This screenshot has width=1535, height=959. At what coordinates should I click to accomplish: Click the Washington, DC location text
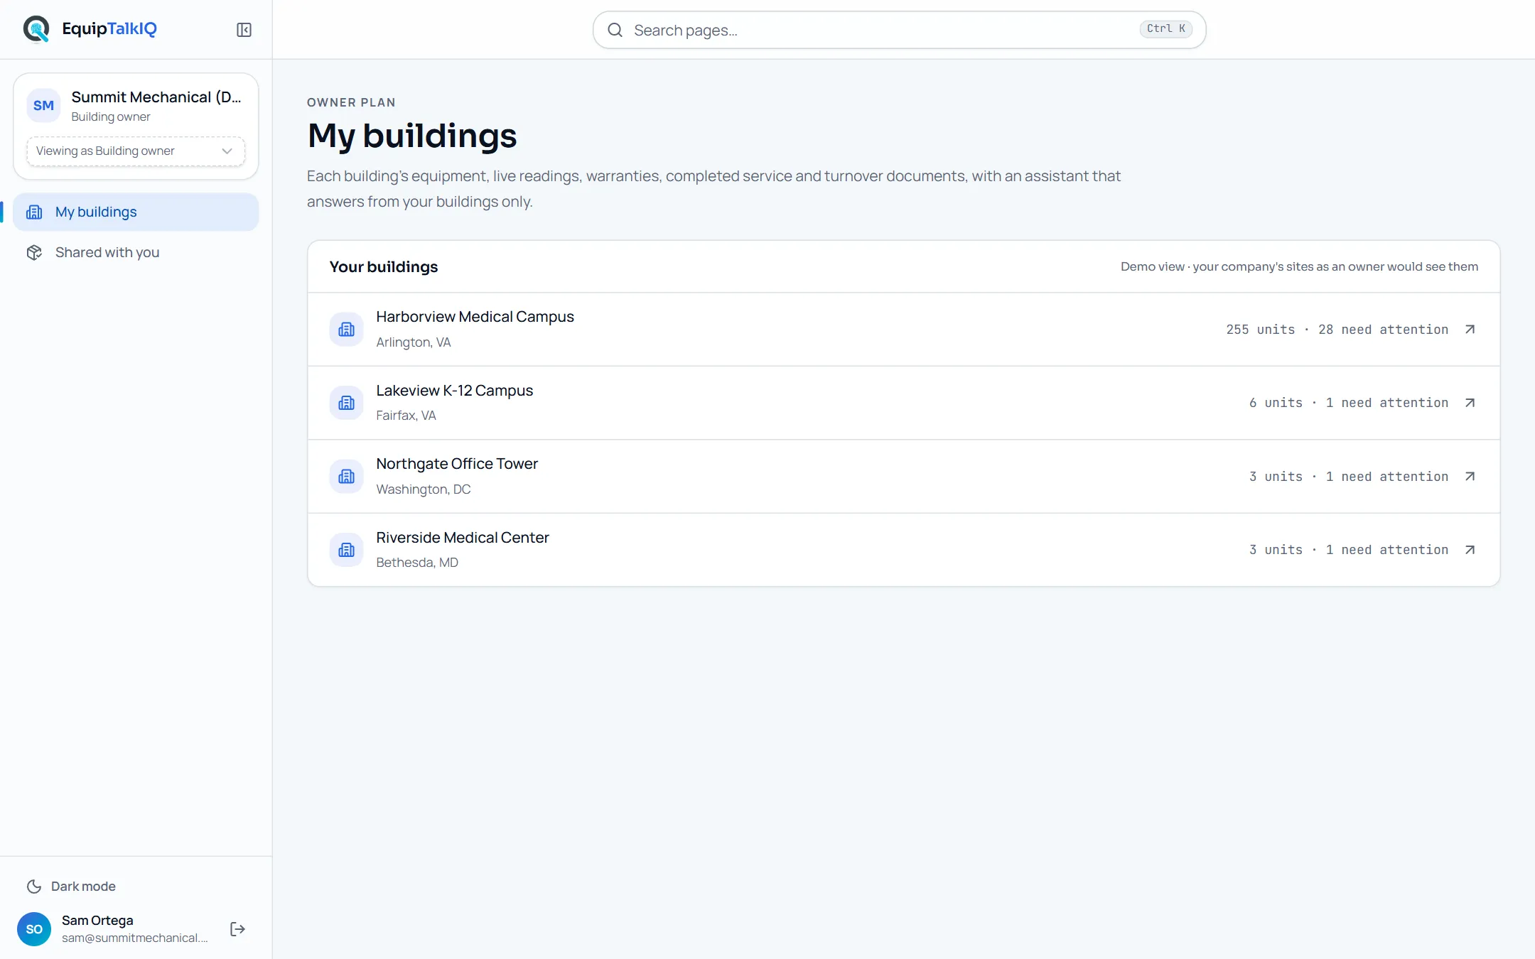[x=423, y=489]
